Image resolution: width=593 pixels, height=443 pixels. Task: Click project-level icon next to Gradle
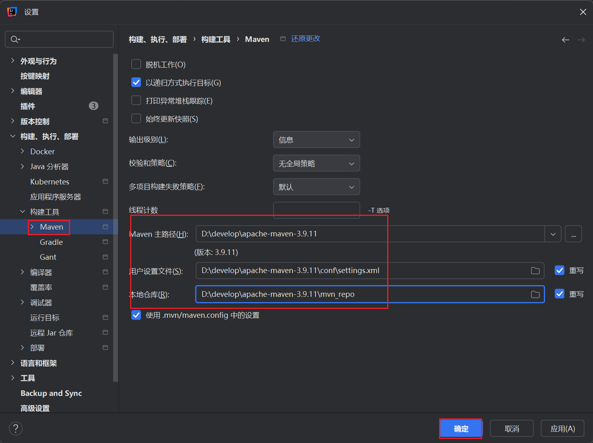(106, 242)
